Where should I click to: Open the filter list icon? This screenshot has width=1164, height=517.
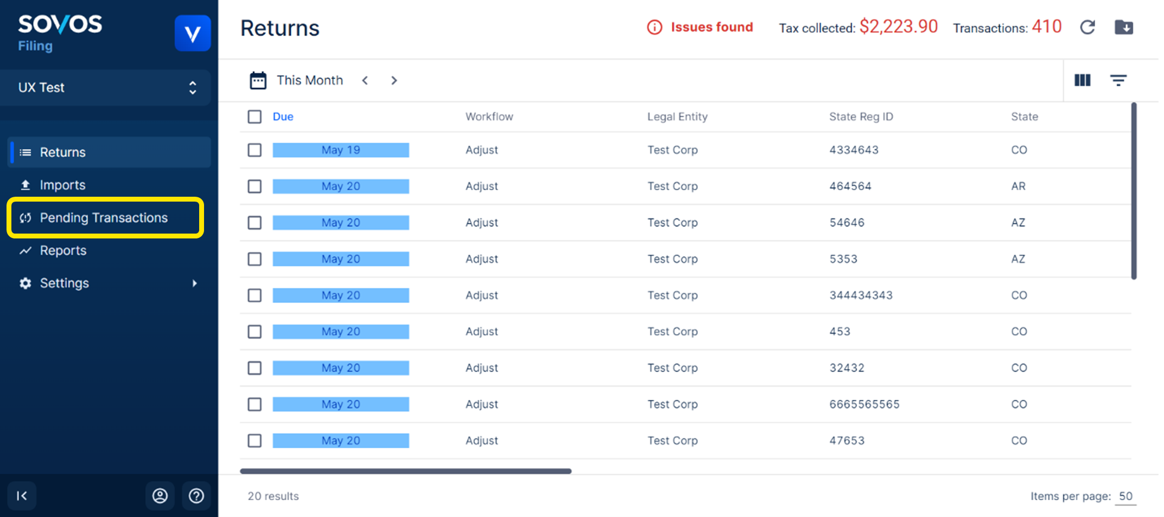[x=1118, y=80]
